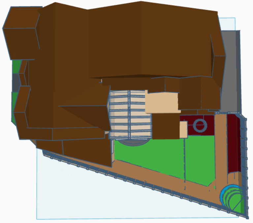Click the gray semicircular step below staircase
Viewport: 253px width, 223px height.
click(x=131, y=142)
